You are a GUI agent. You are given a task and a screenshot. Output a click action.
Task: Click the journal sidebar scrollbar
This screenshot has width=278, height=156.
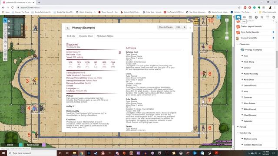(277, 59)
